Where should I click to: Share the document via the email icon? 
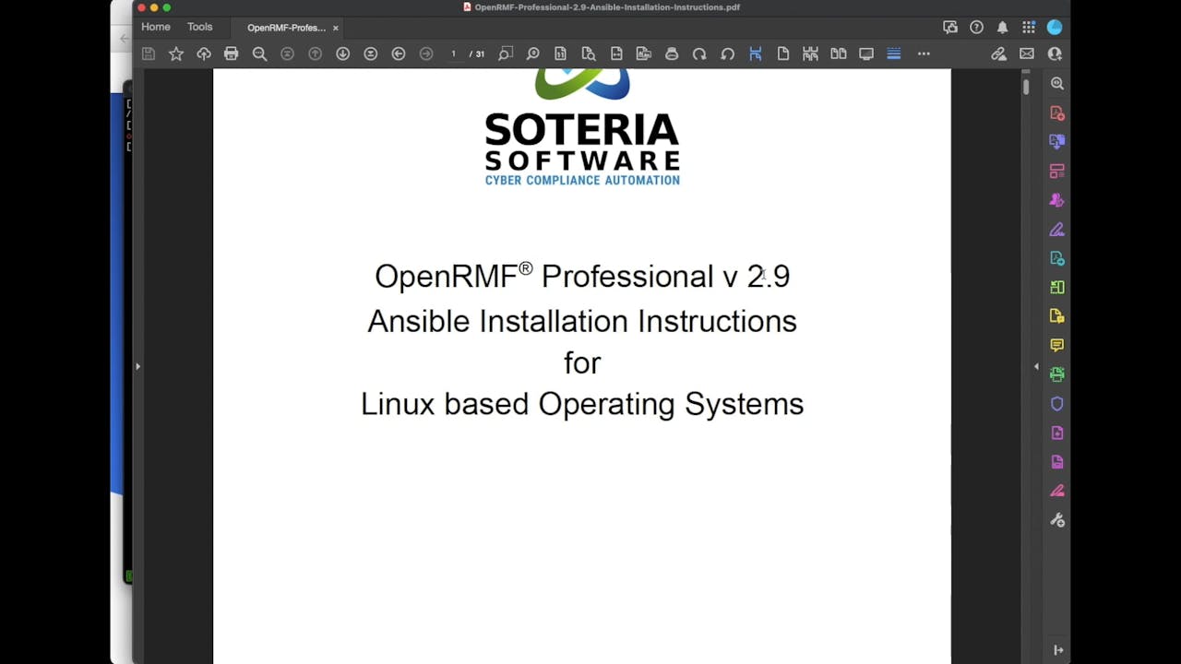click(1027, 53)
